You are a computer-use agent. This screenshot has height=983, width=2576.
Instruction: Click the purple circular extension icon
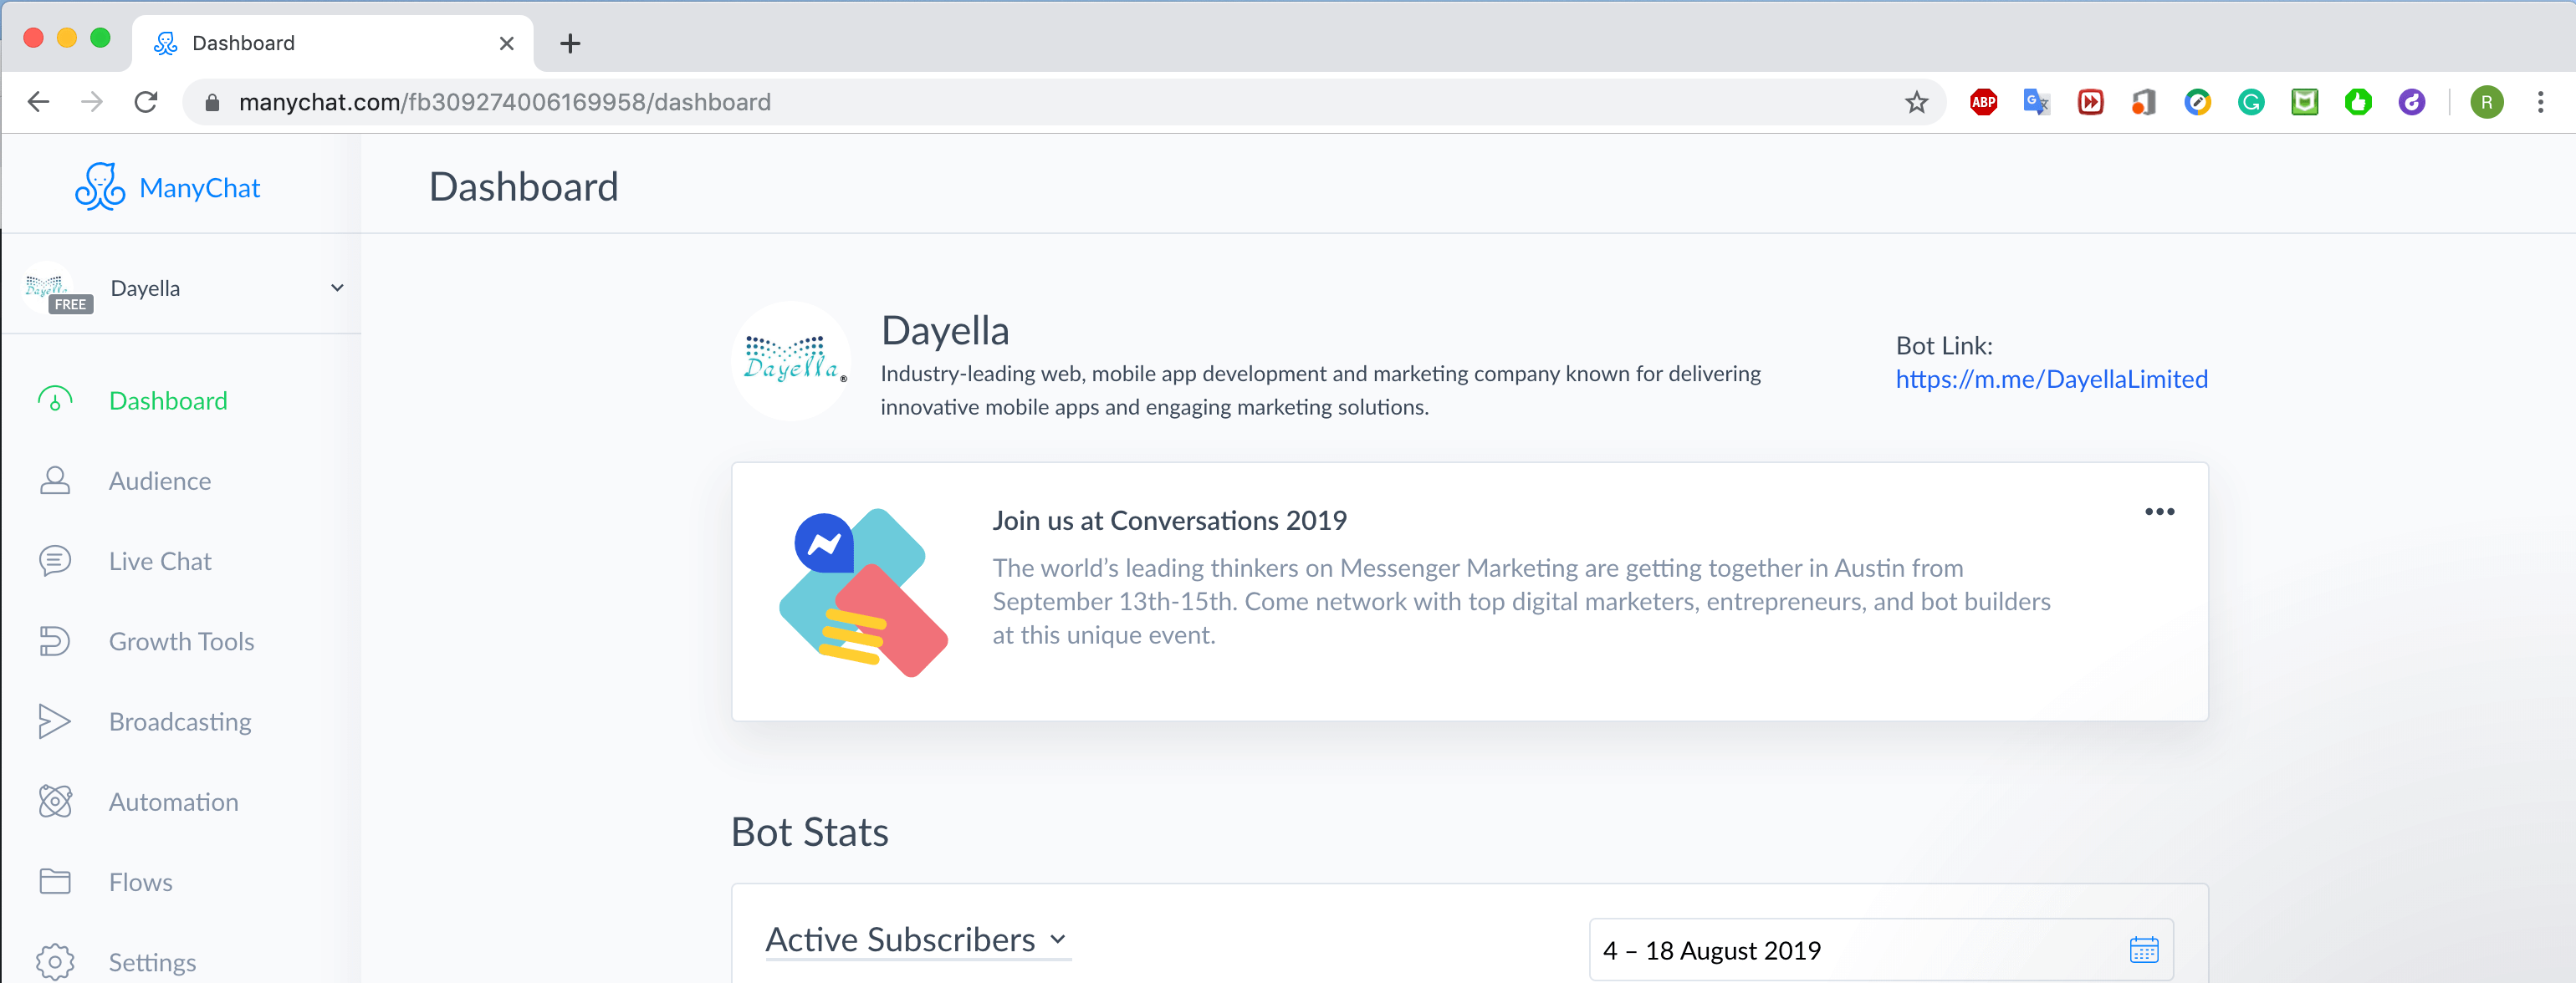[x=2412, y=102]
